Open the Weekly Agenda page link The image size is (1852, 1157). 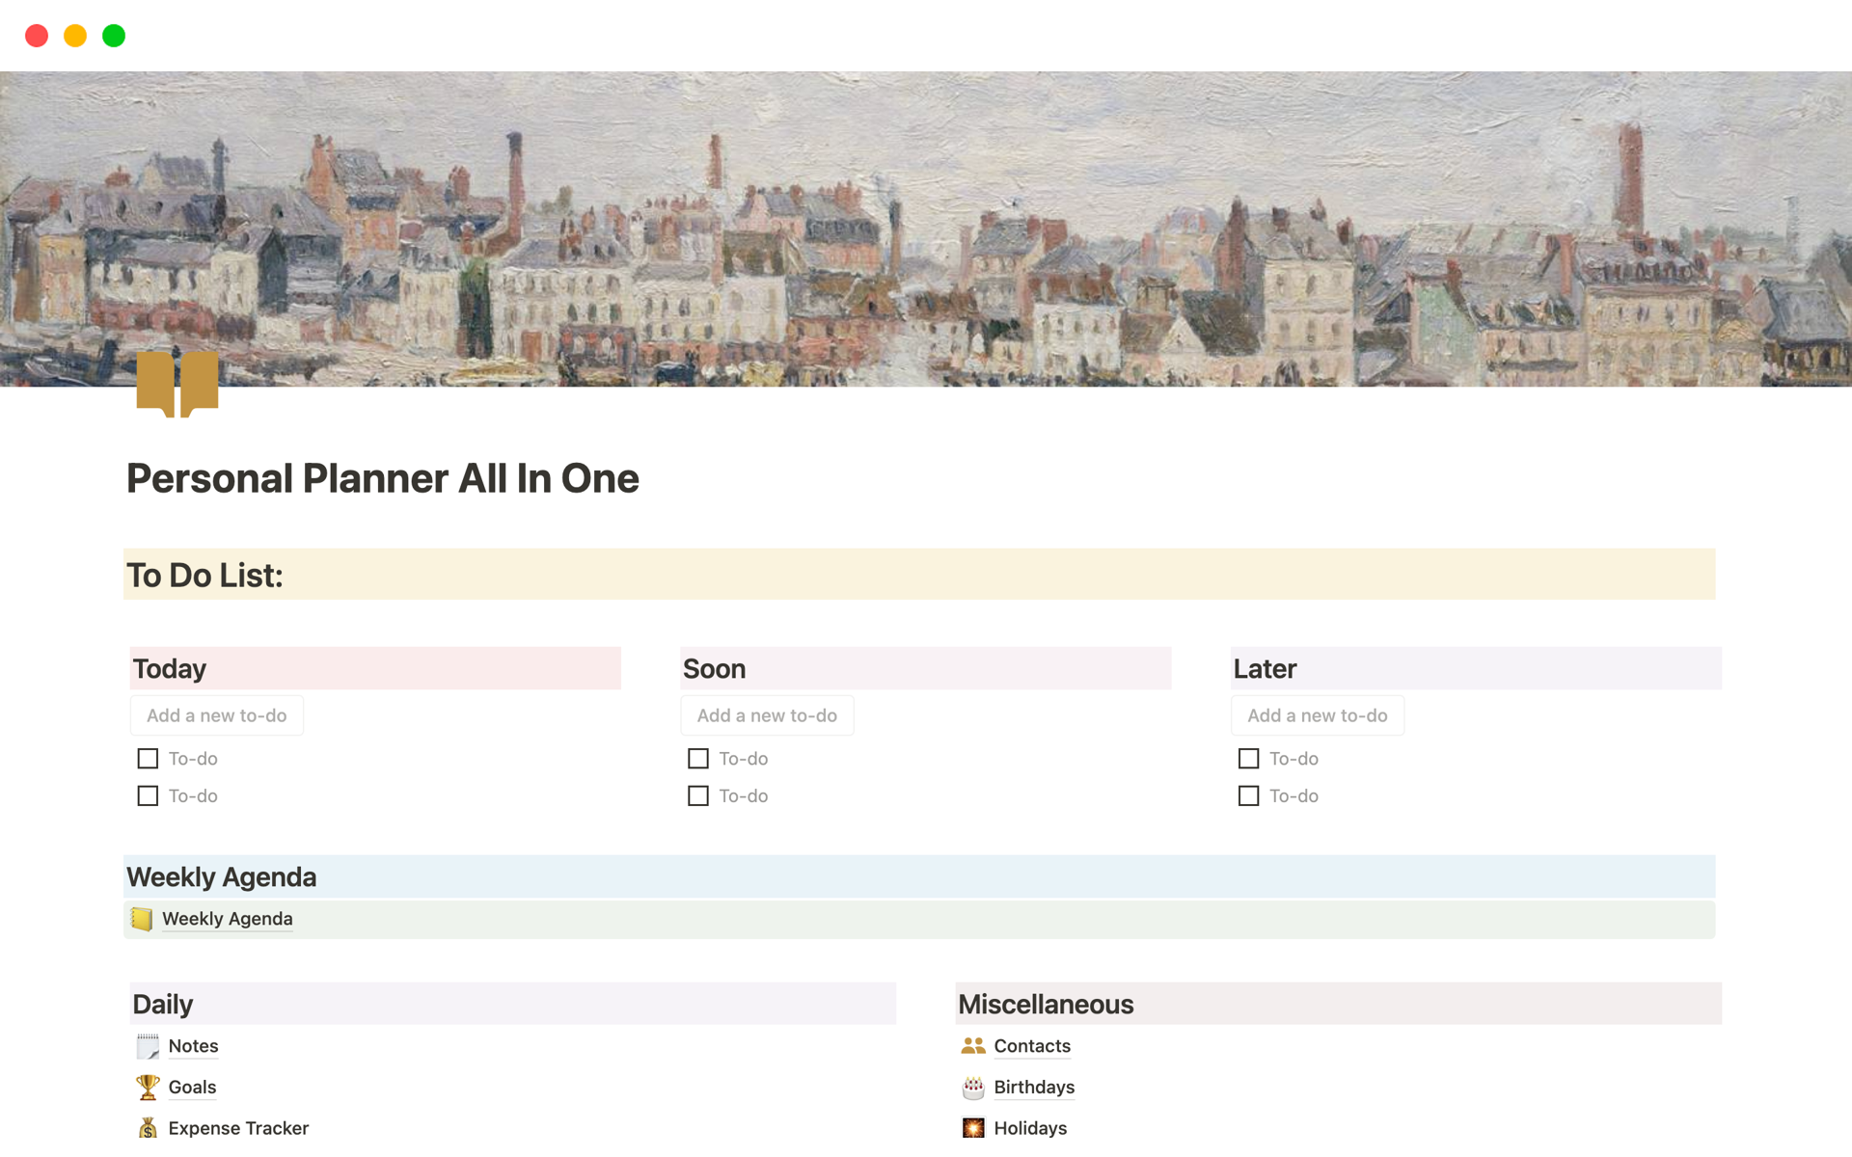pos(228,919)
